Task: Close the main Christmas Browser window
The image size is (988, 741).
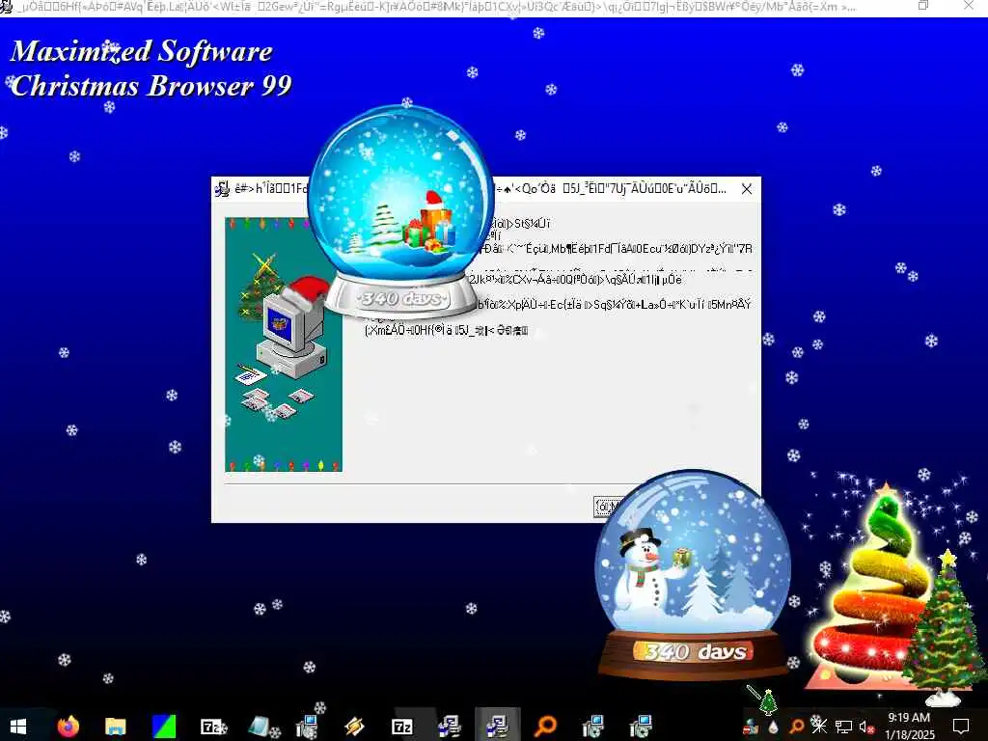Action: 969,6
